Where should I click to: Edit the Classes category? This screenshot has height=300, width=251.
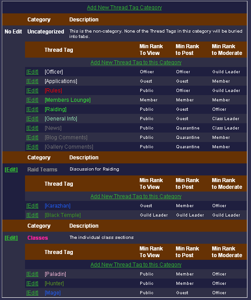click(x=11, y=238)
